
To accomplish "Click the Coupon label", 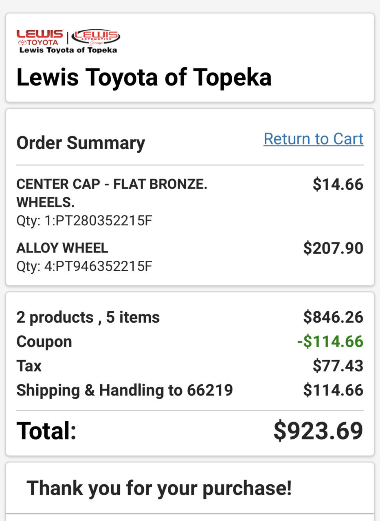I will (x=44, y=342).
